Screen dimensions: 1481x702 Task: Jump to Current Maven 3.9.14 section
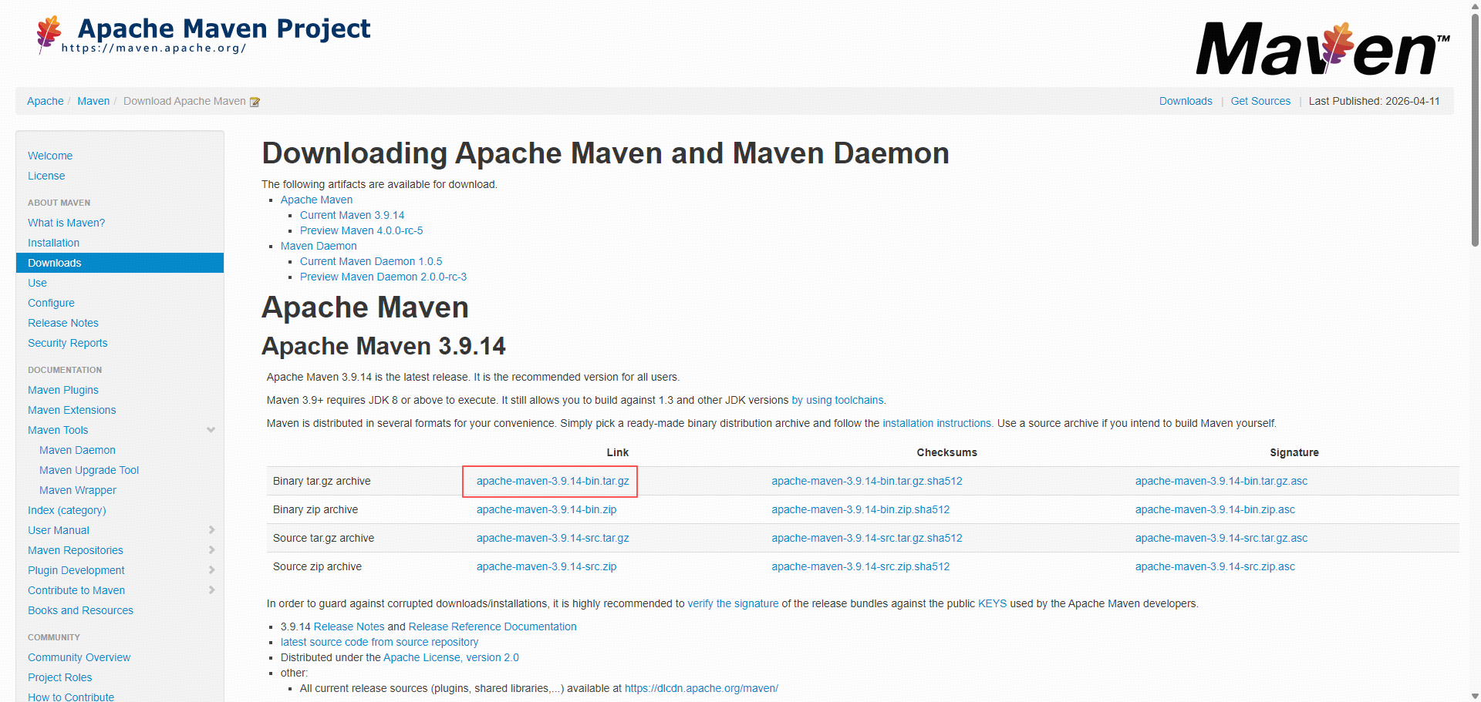click(352, 215)
